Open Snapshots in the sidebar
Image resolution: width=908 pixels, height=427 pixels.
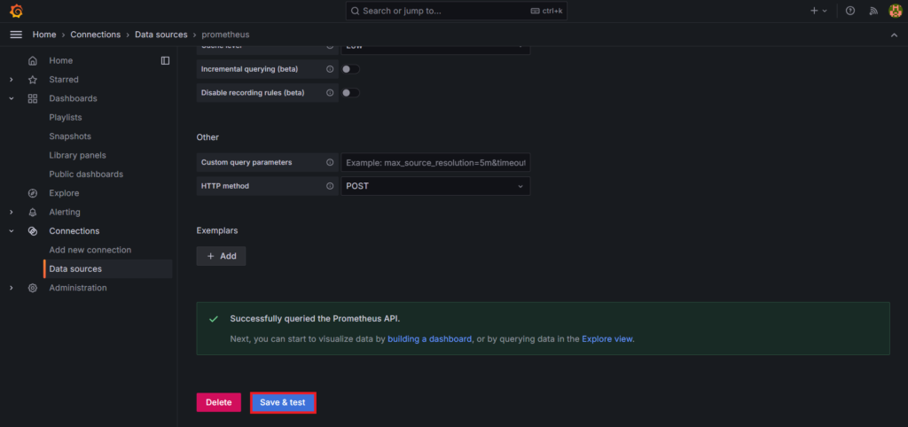coord(70,136)
